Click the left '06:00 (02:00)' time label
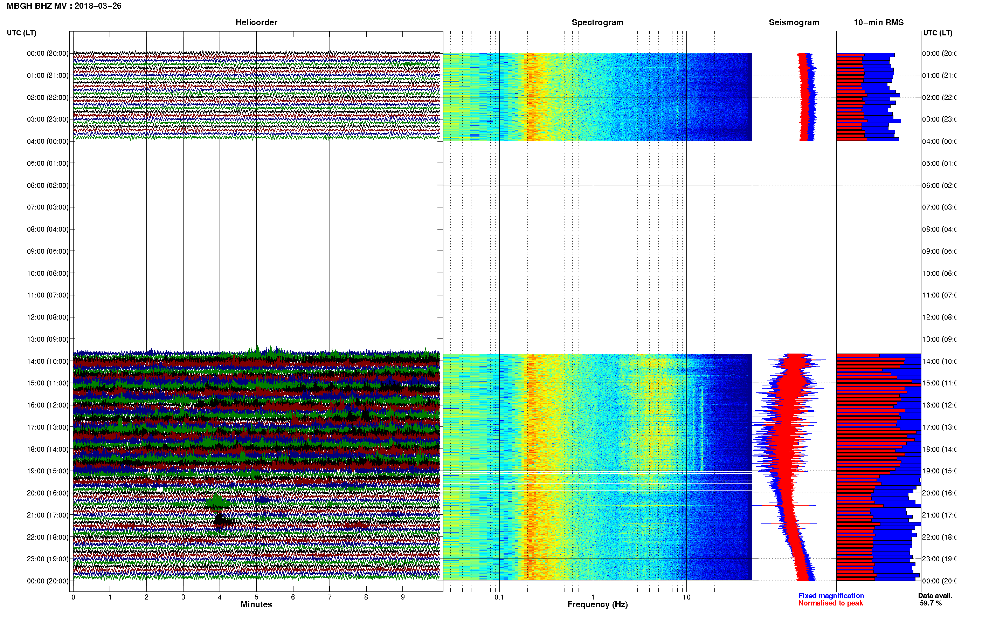The image size is (996, 623). pos(48,185)
